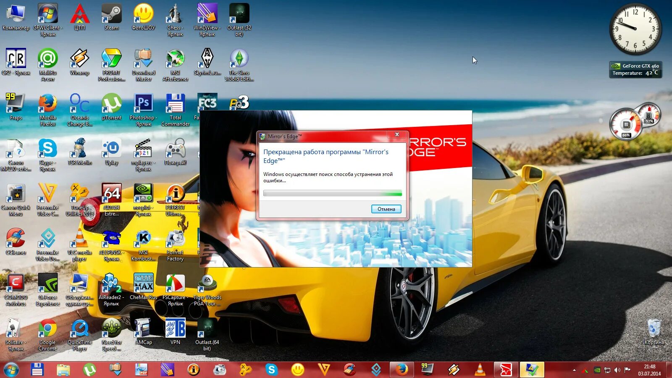Select the Freemake Video Downloader desktop icon
The height and width of the screenshot is (378, 672).
click(48, 244)
